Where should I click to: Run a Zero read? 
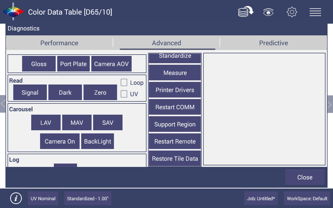(100, 92)
